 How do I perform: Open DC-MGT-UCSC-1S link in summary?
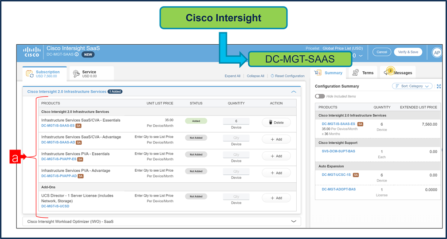click(337, 175)
